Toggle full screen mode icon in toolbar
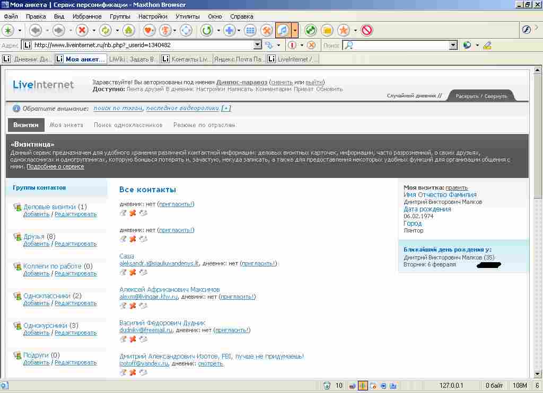The height and width of the screenshot is (393, 543). 186,30
